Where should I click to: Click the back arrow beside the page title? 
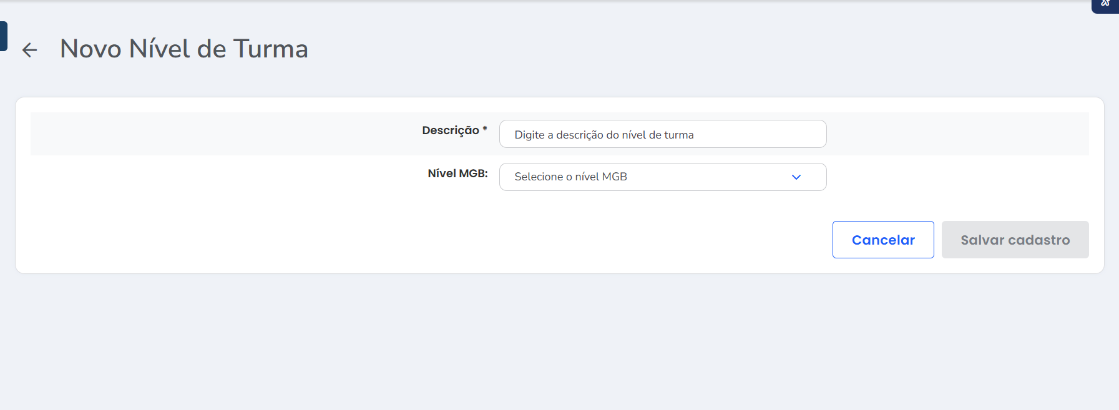click(x=29, y=50)
